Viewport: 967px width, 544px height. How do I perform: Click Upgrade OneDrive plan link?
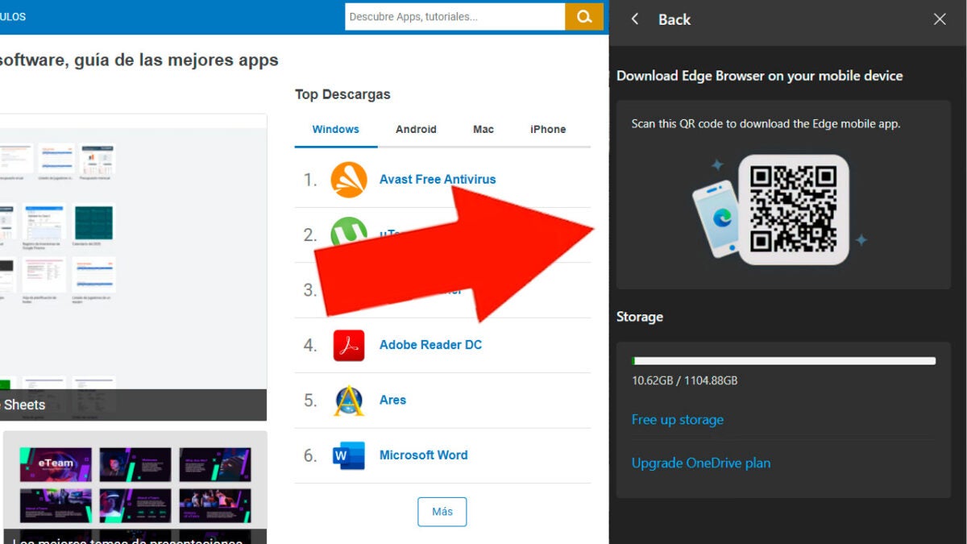701,463
